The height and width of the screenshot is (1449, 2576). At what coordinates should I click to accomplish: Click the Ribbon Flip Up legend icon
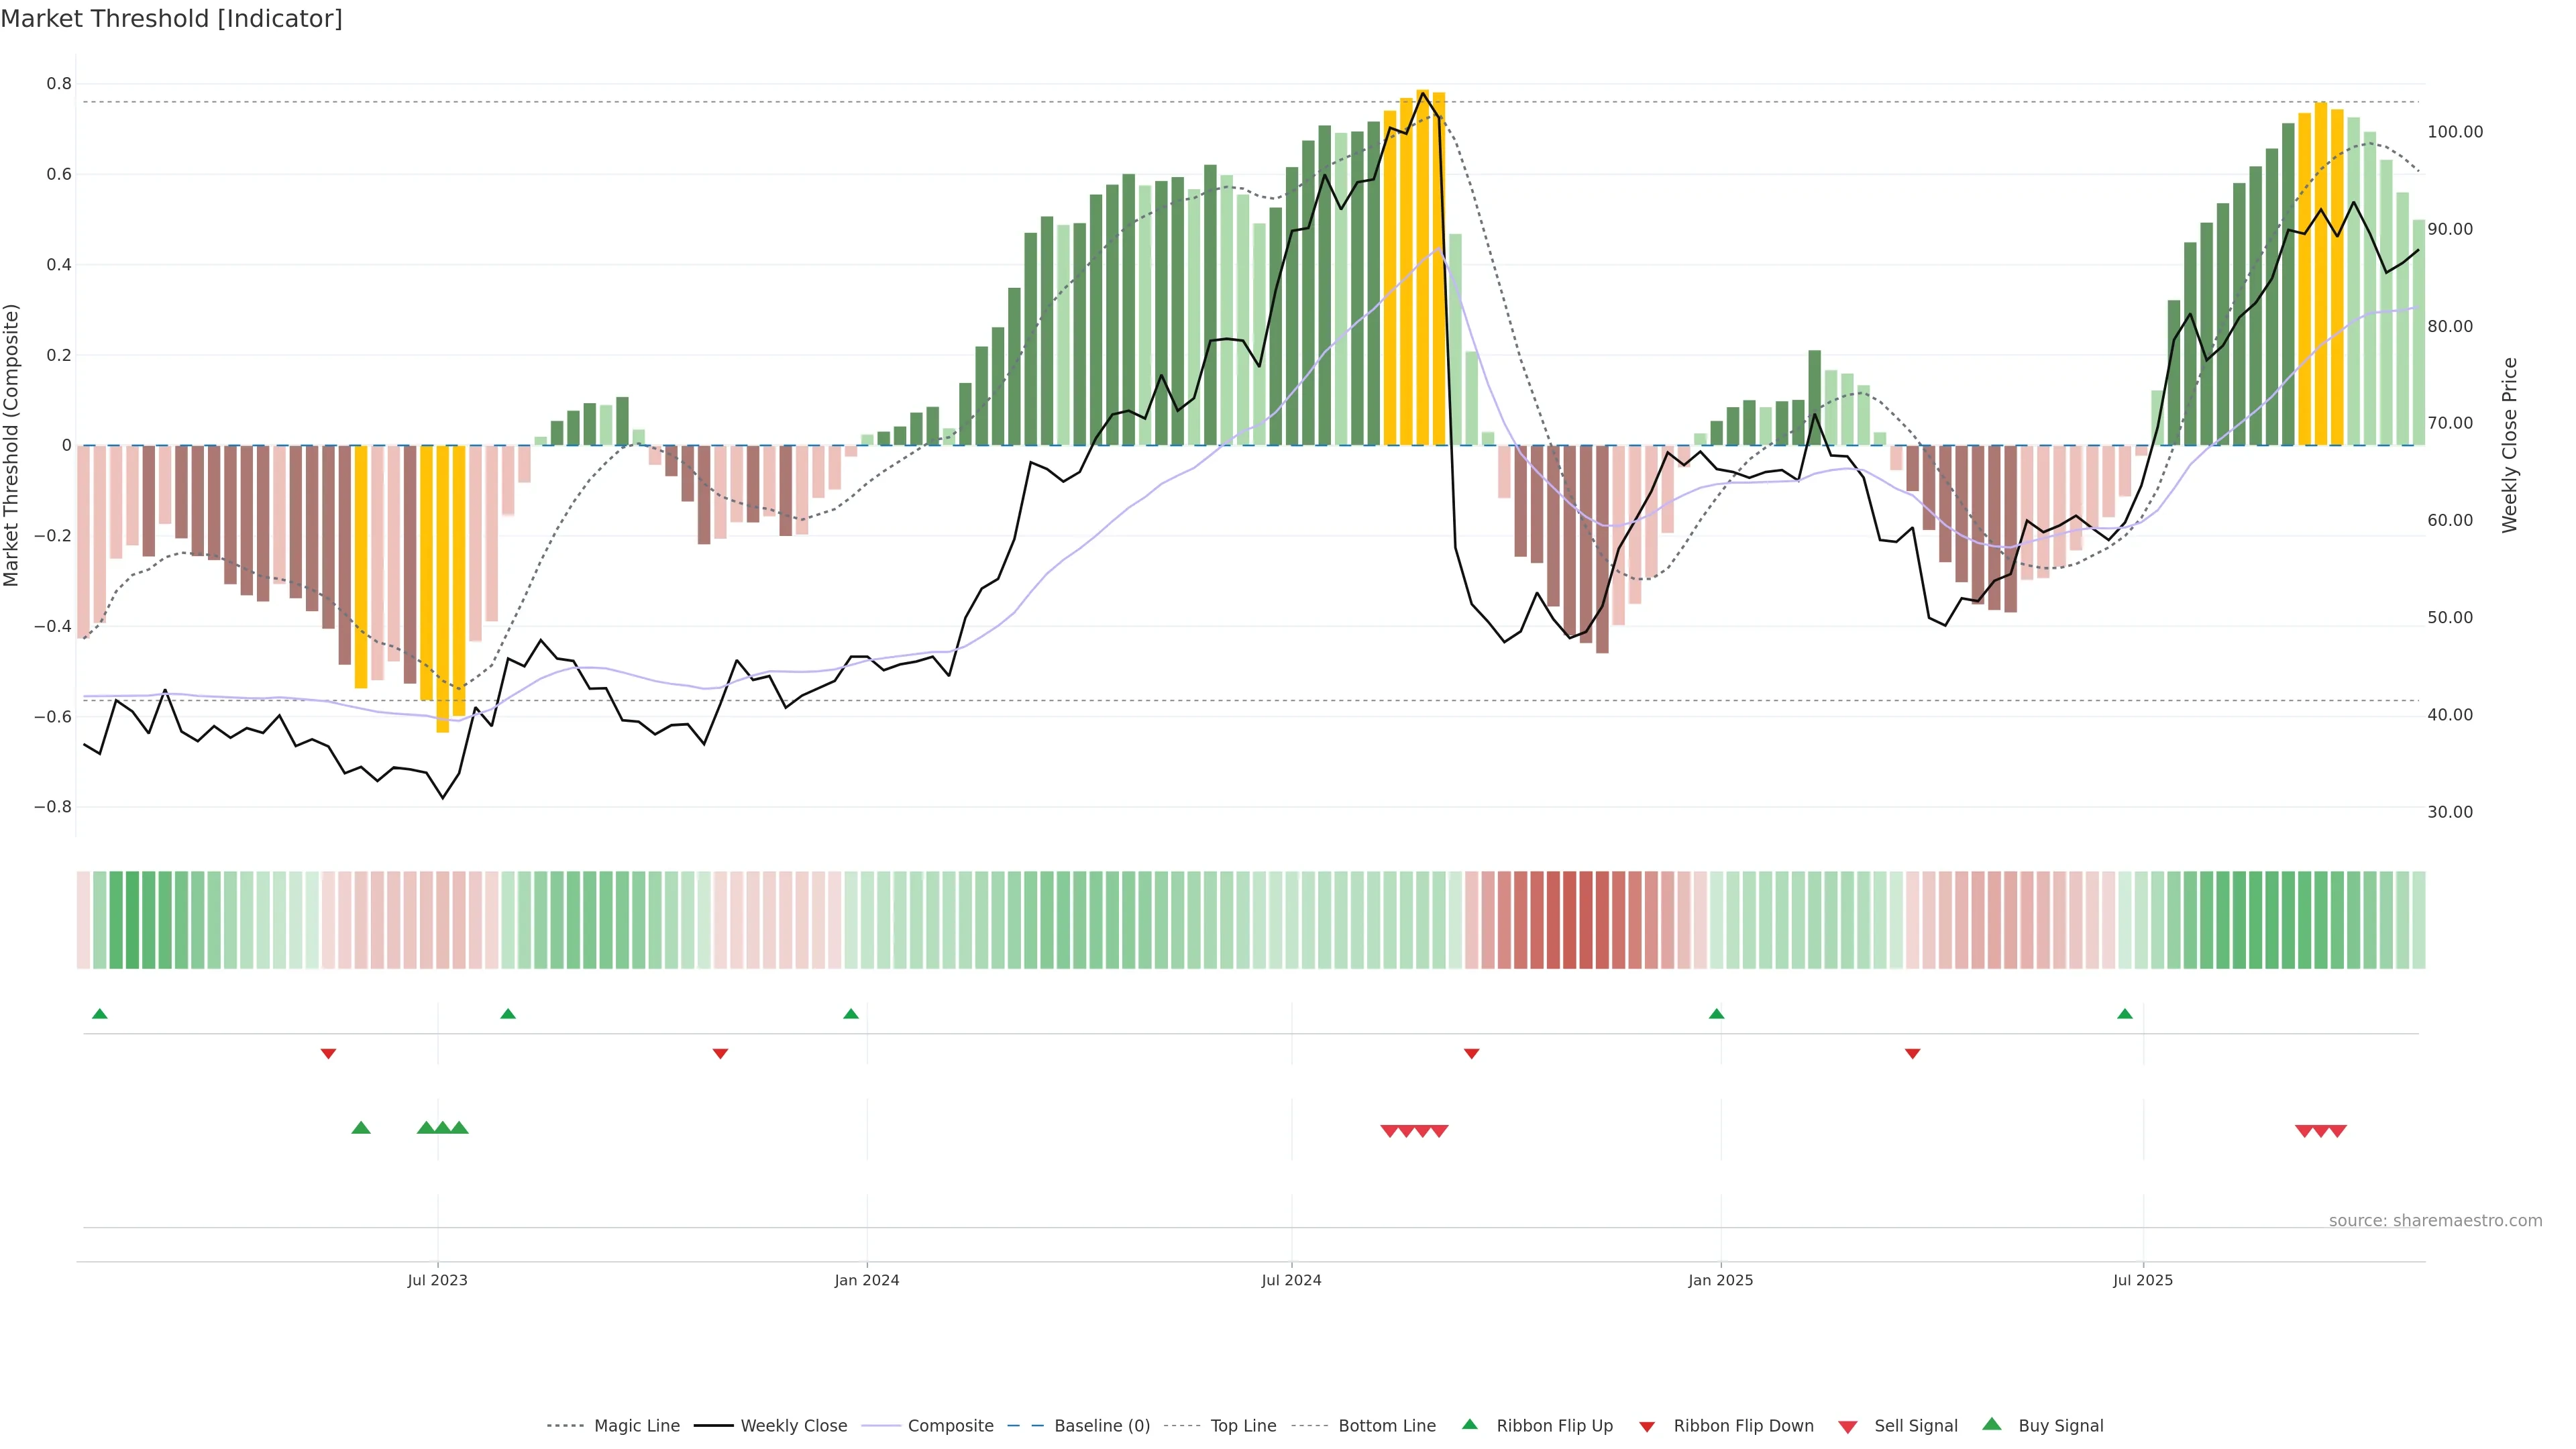point(1469,1424)
